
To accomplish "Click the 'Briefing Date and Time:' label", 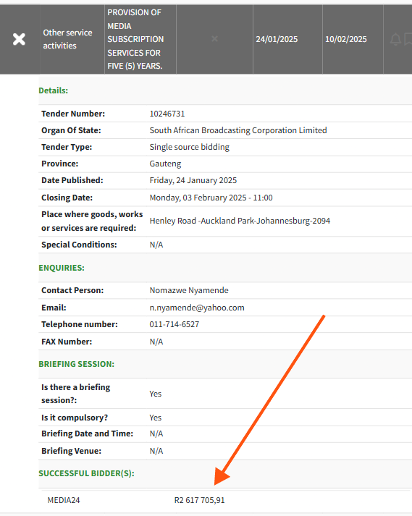I will pos(88,433).
